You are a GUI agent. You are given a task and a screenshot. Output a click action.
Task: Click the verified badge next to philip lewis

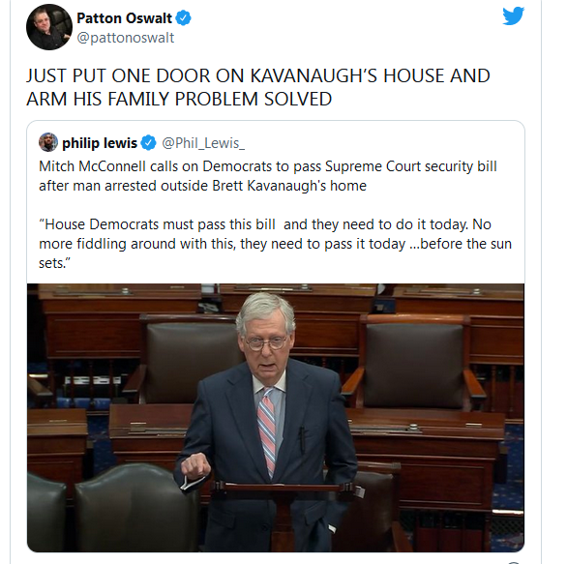click(148, 143)
